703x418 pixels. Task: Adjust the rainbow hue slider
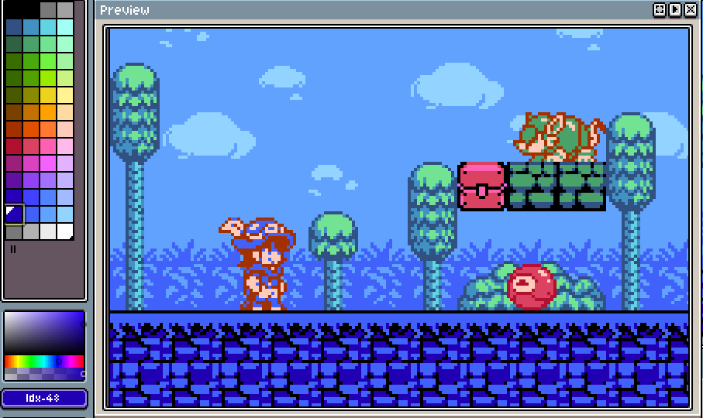(44, 361)
